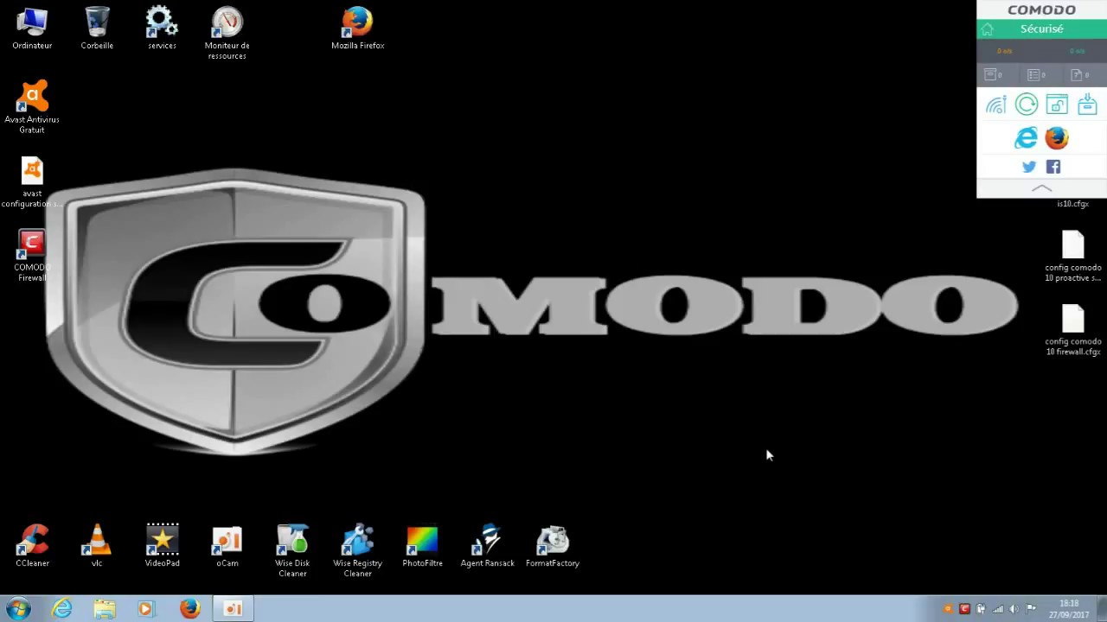Select the Avast Antivirus Gratuit shortcut
The image size is (1107, 622).
click(32, 107)
